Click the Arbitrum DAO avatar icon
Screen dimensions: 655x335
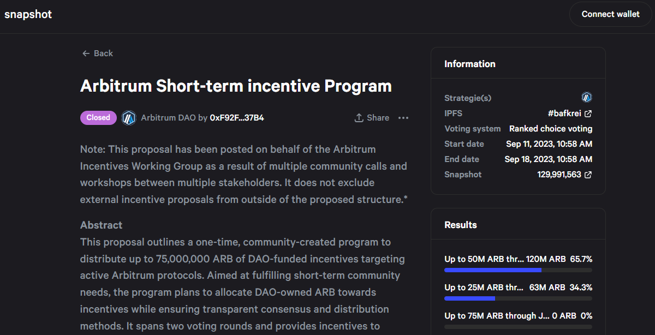[129, 118]
